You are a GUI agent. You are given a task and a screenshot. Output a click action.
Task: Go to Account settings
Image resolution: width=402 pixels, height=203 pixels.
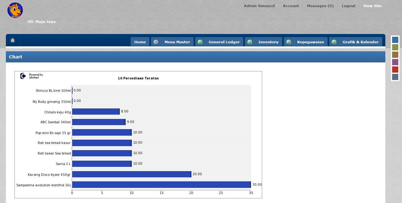tap(291, 6)
